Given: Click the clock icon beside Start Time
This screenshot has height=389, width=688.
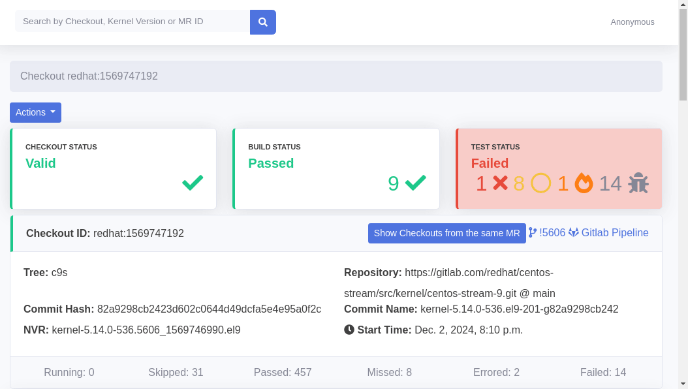Looking at the screenshot, I should (x=349, y=330).
